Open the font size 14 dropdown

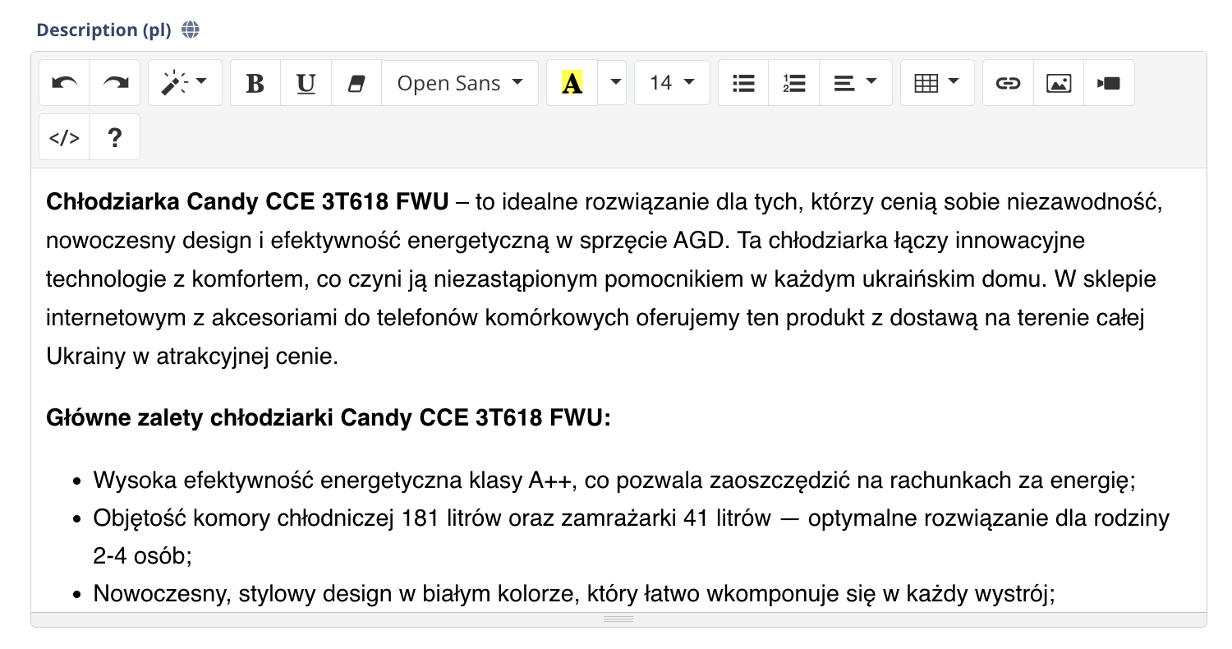(x=671, y=82)
